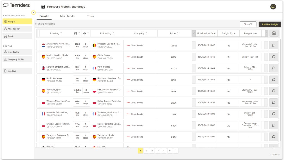The image size is (284, 160).
Task: Select the Toulouse, Occitanie unloading cell
Action: pos(107,114)
